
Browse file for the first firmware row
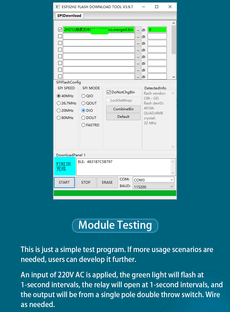tap(138, 30)
